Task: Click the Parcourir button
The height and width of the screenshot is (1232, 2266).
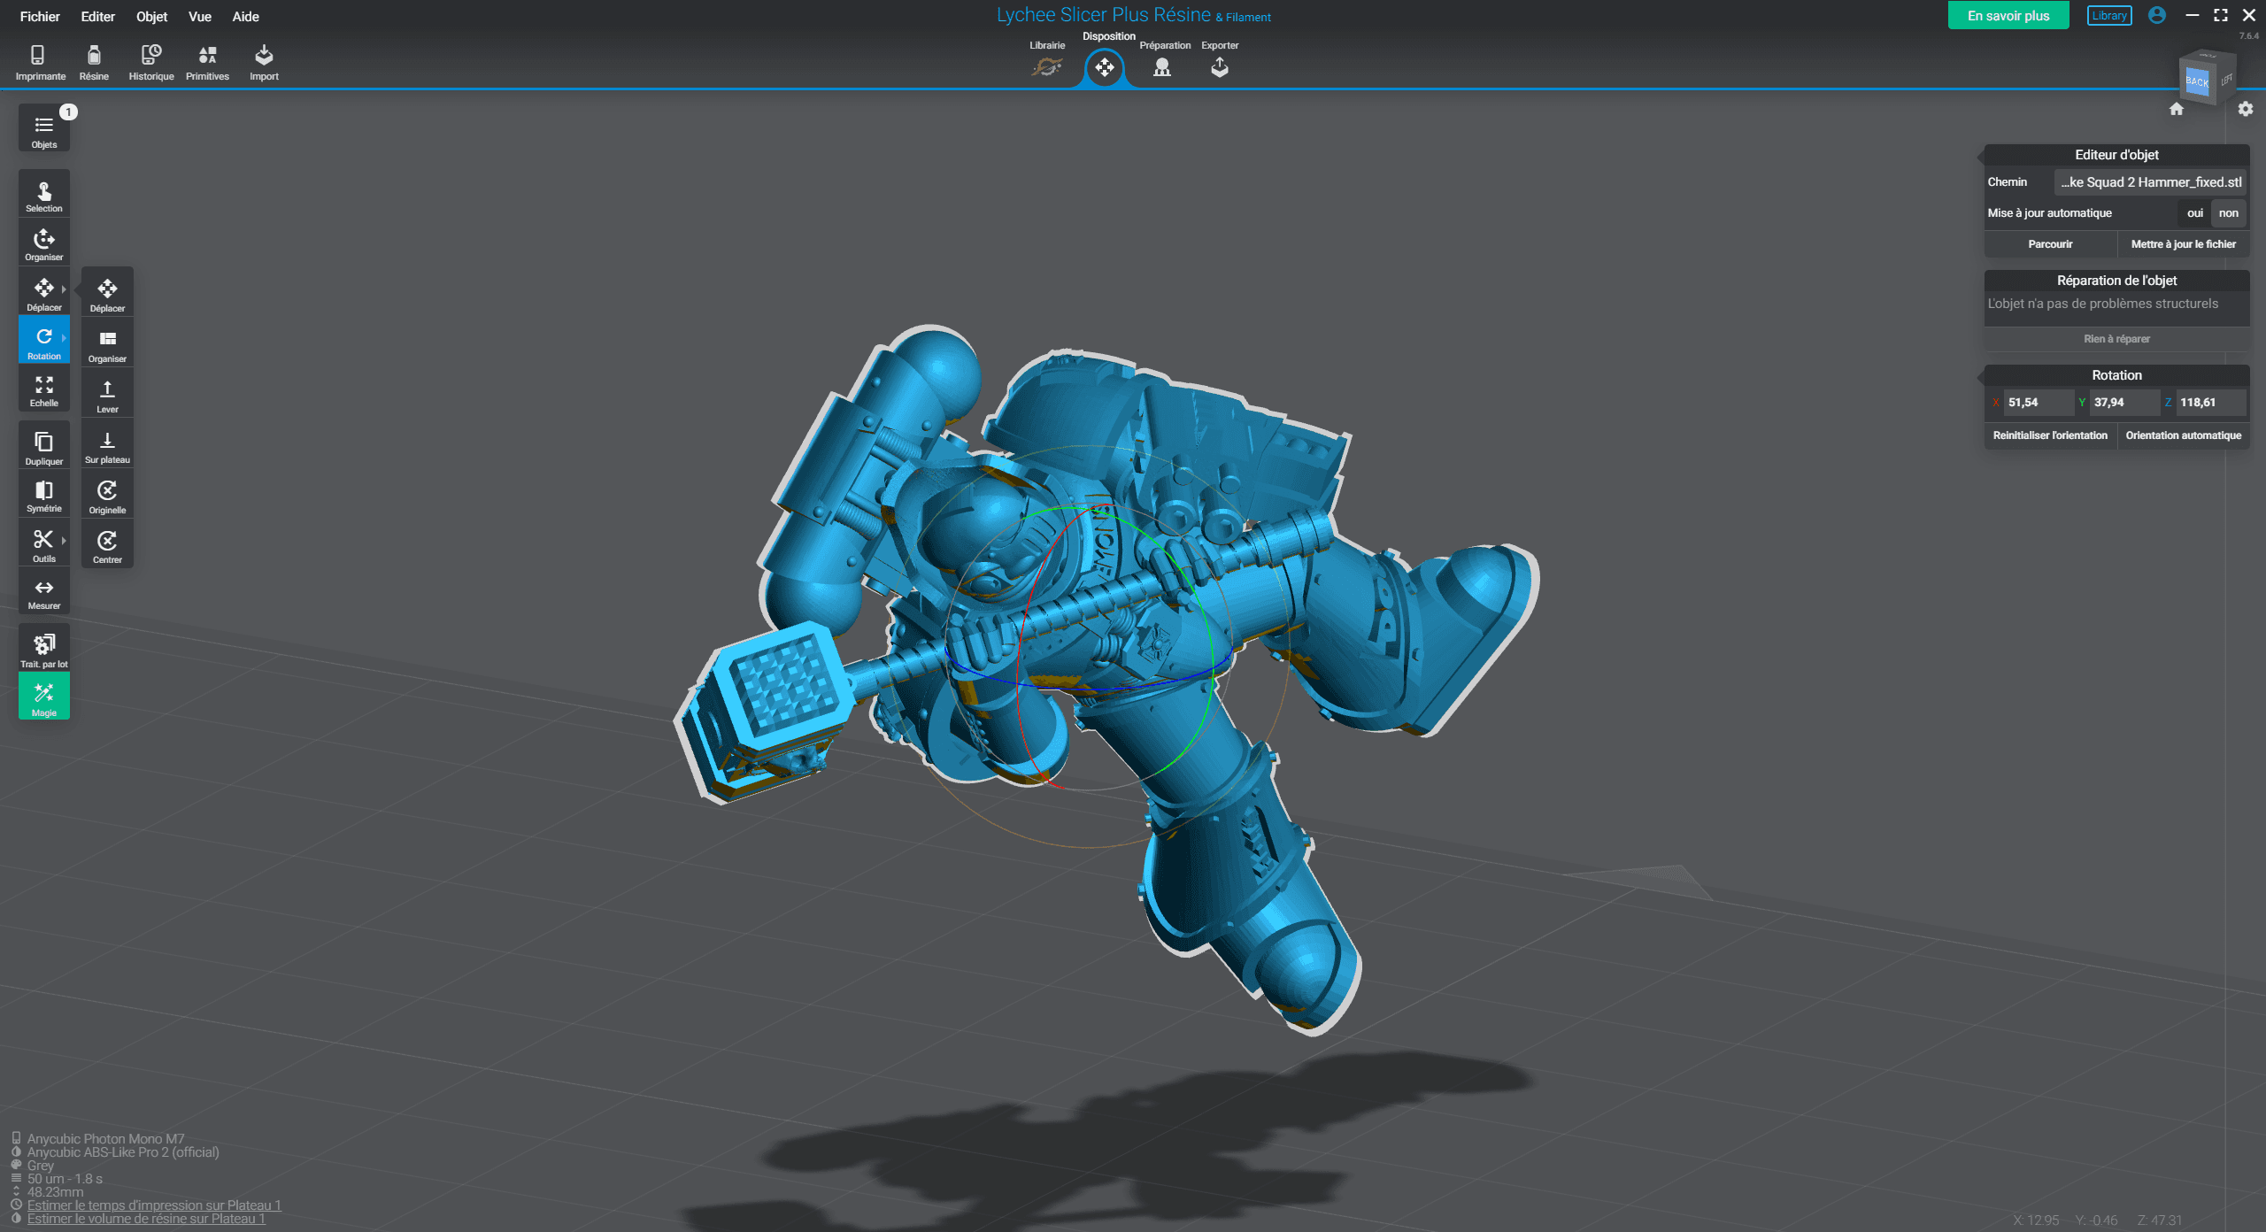Action: pyautogui.click(x=2050, y=244)
